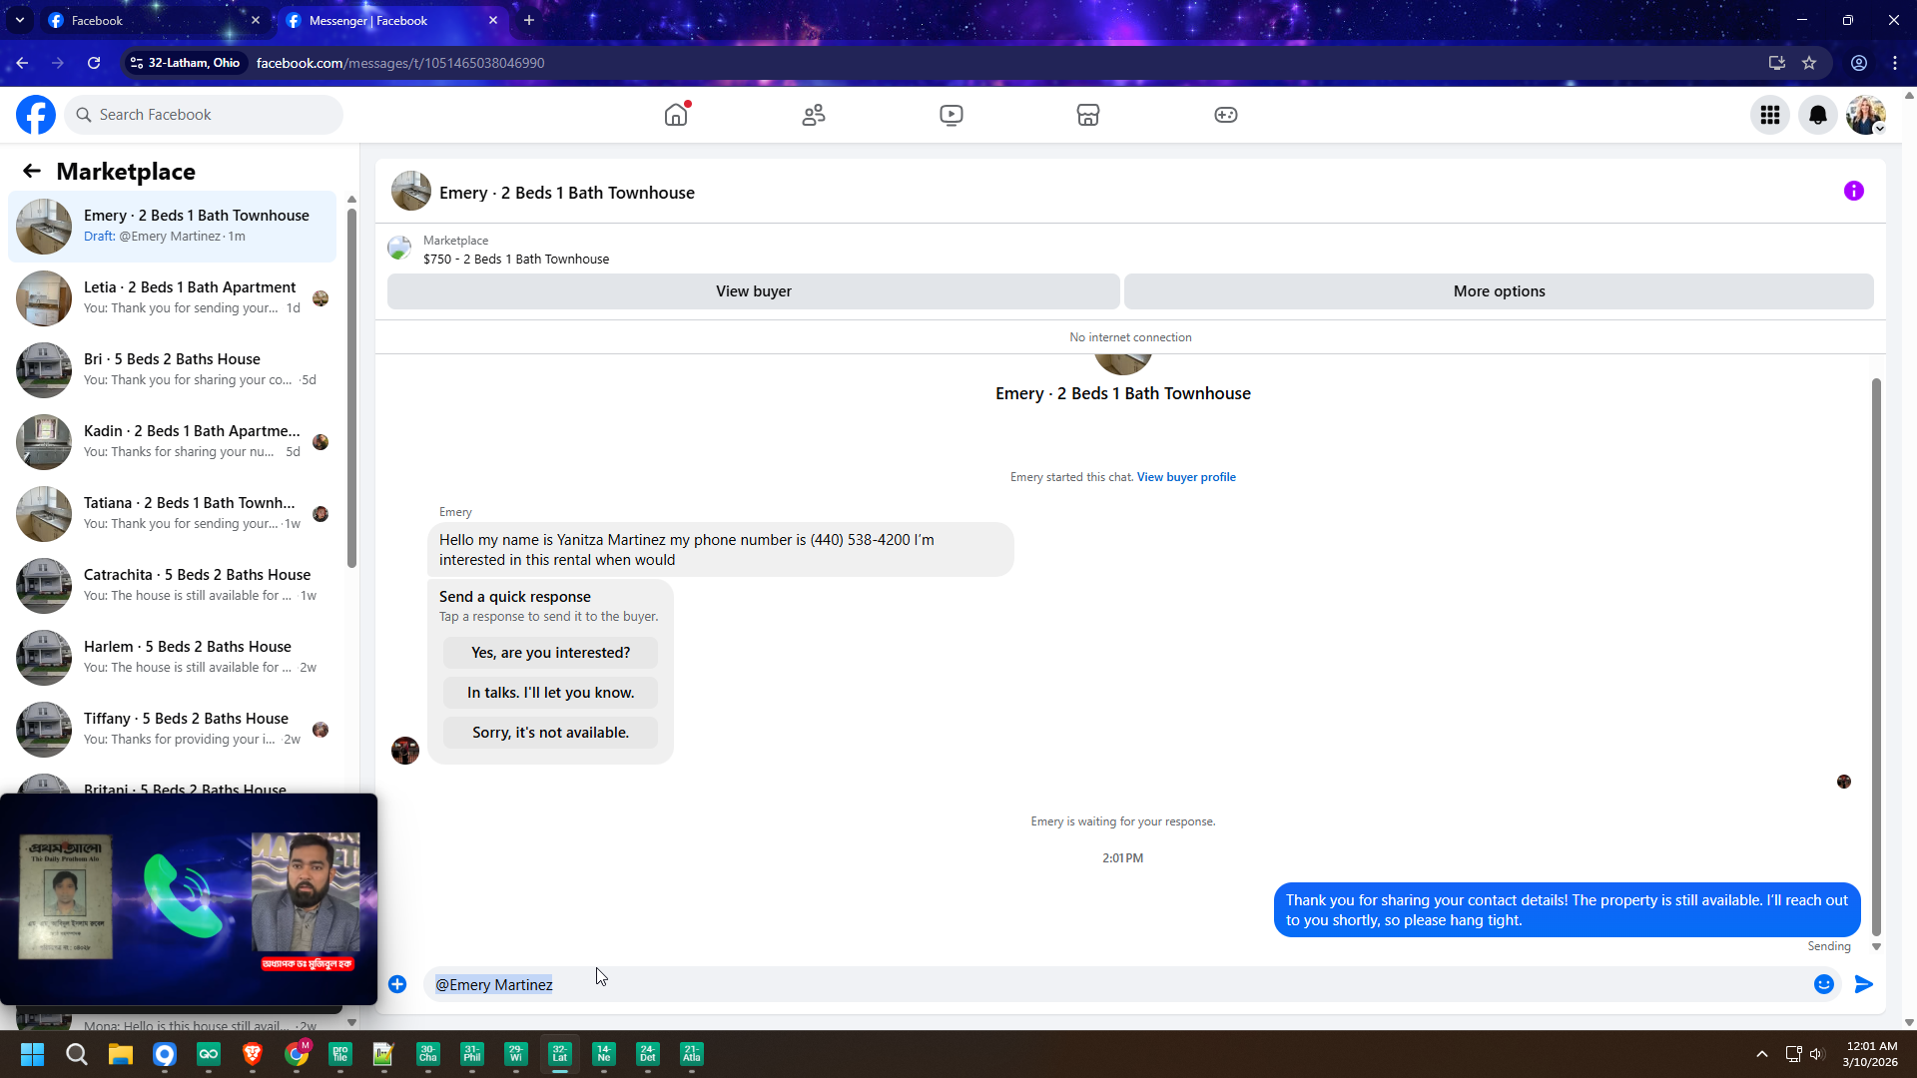
Task: Expand the browser tab search dropdown
Action: 19,20
